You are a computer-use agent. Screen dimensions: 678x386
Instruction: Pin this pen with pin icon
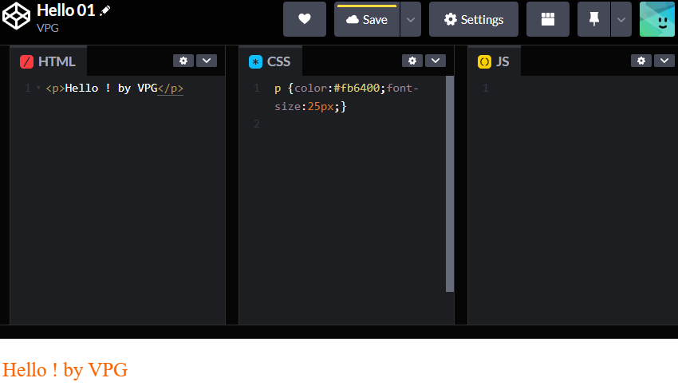593,19
